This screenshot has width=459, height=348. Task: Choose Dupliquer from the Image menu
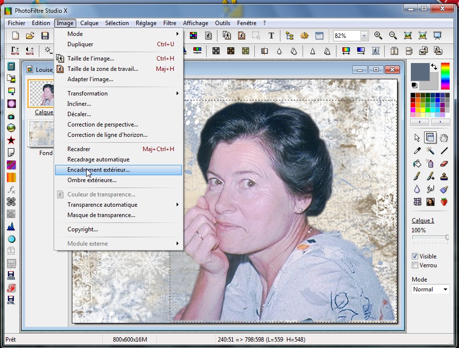(119, 44)
